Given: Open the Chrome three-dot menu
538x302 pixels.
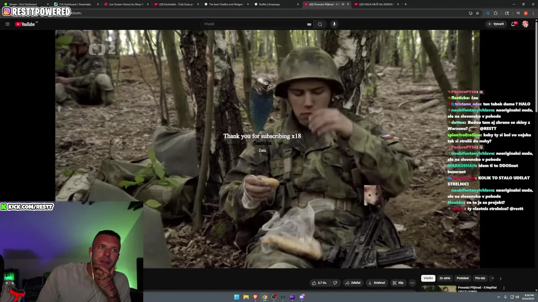Looking at the screenshot, I should click(533, 13).
